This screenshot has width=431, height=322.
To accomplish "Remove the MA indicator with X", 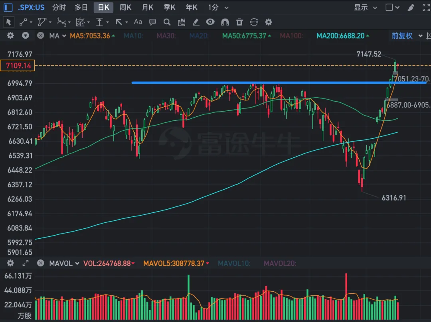I will pos(40,35).
